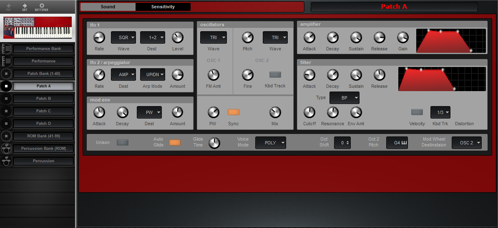Viewport: 498px width, 228px height.
Task: Select Patch D in the sidebar
Action: (43, 124)
